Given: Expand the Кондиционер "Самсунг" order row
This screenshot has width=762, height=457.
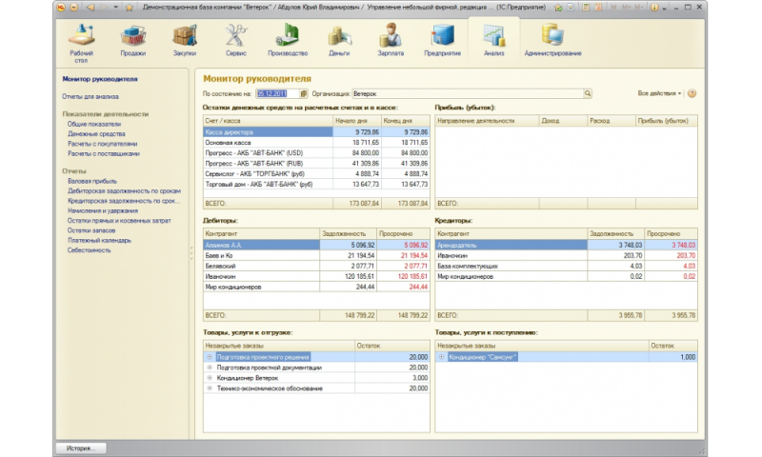Looking at the screenshot, I should 440,357.
